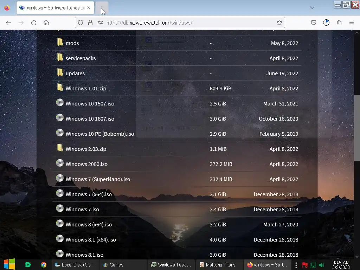Open the updates directory link
Viewport: 360px width, 270px height.
pos(75,73)
